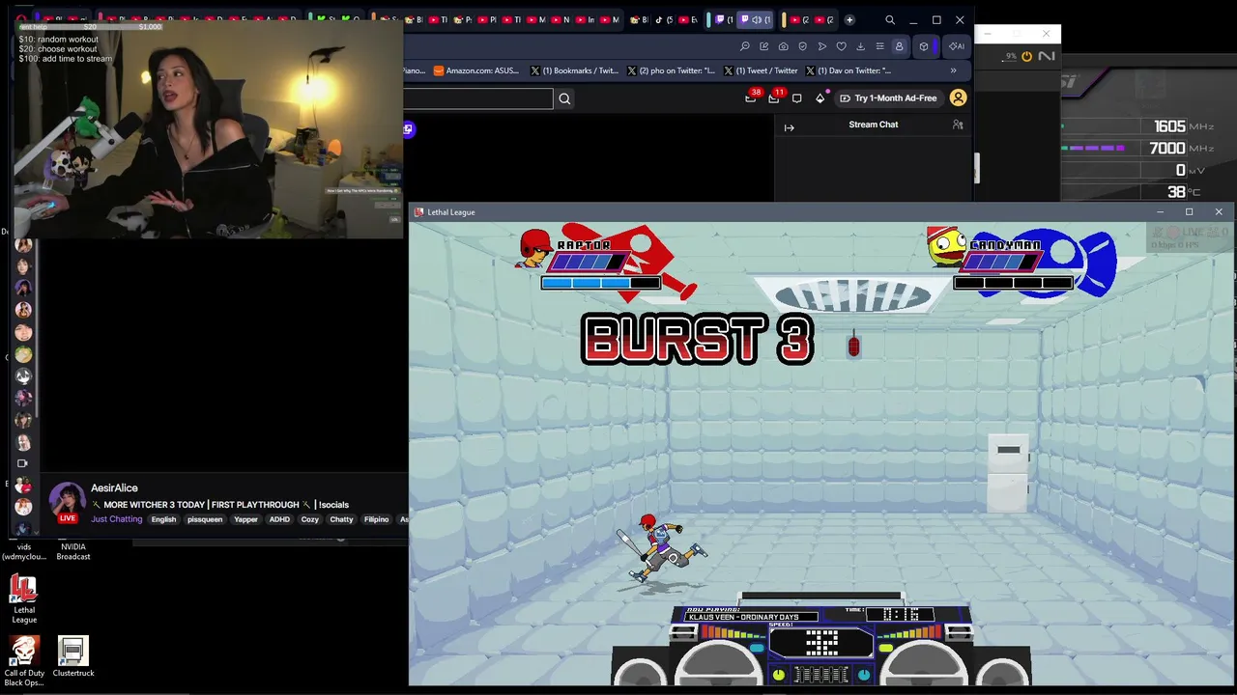
Task: Open the Dav on Twitter bookmark
Action: pos(849,70)
